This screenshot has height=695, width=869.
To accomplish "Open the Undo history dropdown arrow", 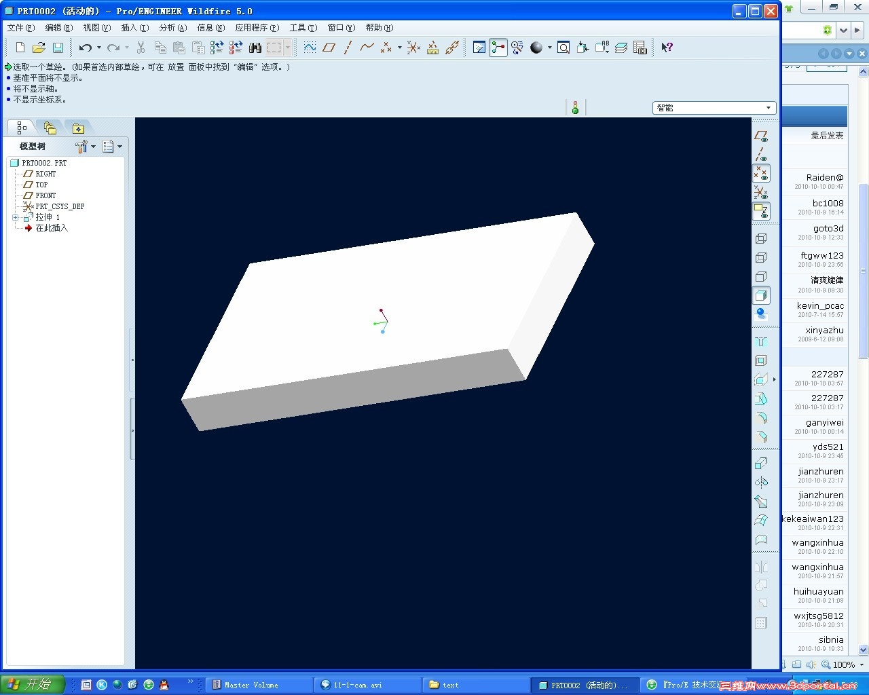I will coord(99,48).
